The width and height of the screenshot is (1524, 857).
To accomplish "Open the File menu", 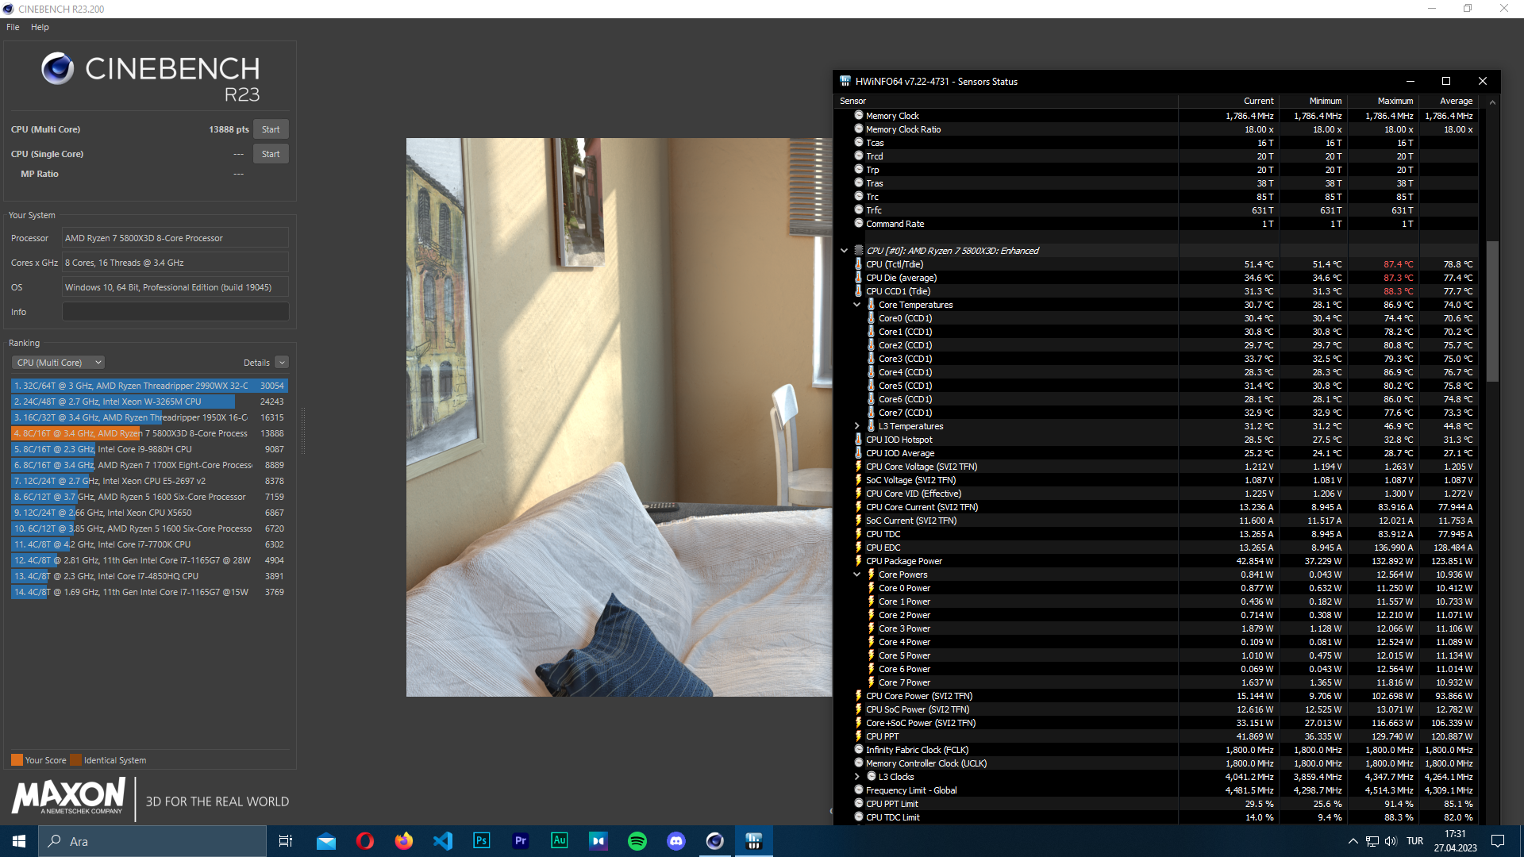I will 13,27.
